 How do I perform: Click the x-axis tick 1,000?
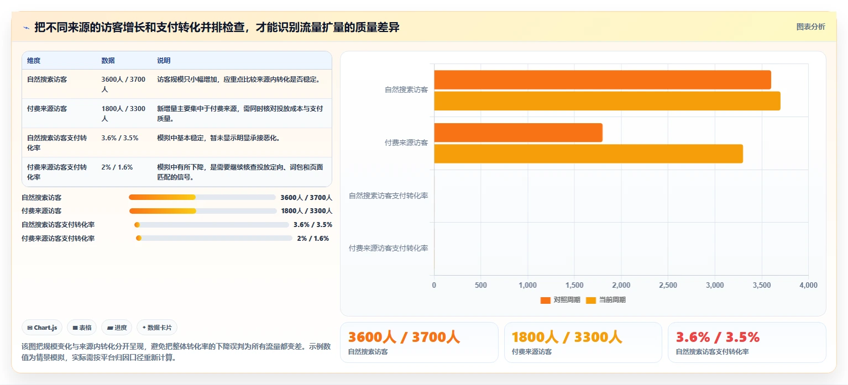528,286
